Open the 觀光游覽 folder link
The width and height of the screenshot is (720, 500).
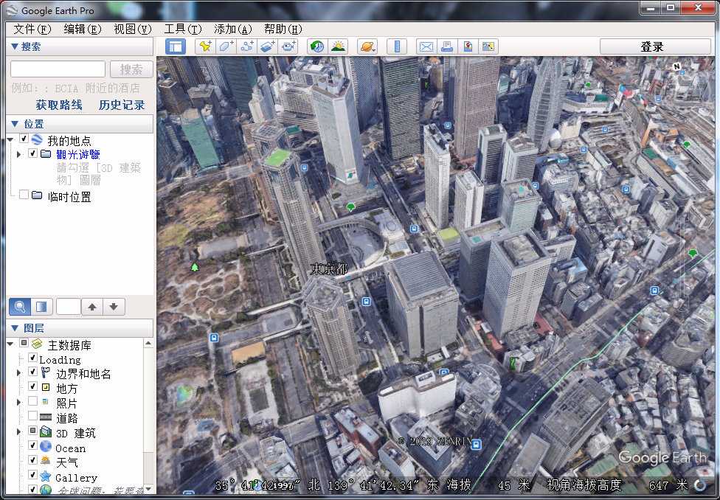click(78, 155)
